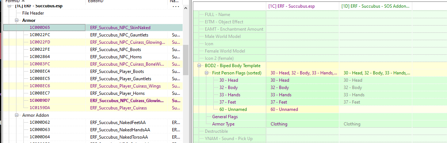Click ERF_Succubus_NPC_Gauntlets editor ID
447x143 pixels.
[119, 35]
